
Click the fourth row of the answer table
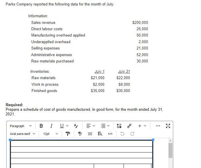[81, 161]
